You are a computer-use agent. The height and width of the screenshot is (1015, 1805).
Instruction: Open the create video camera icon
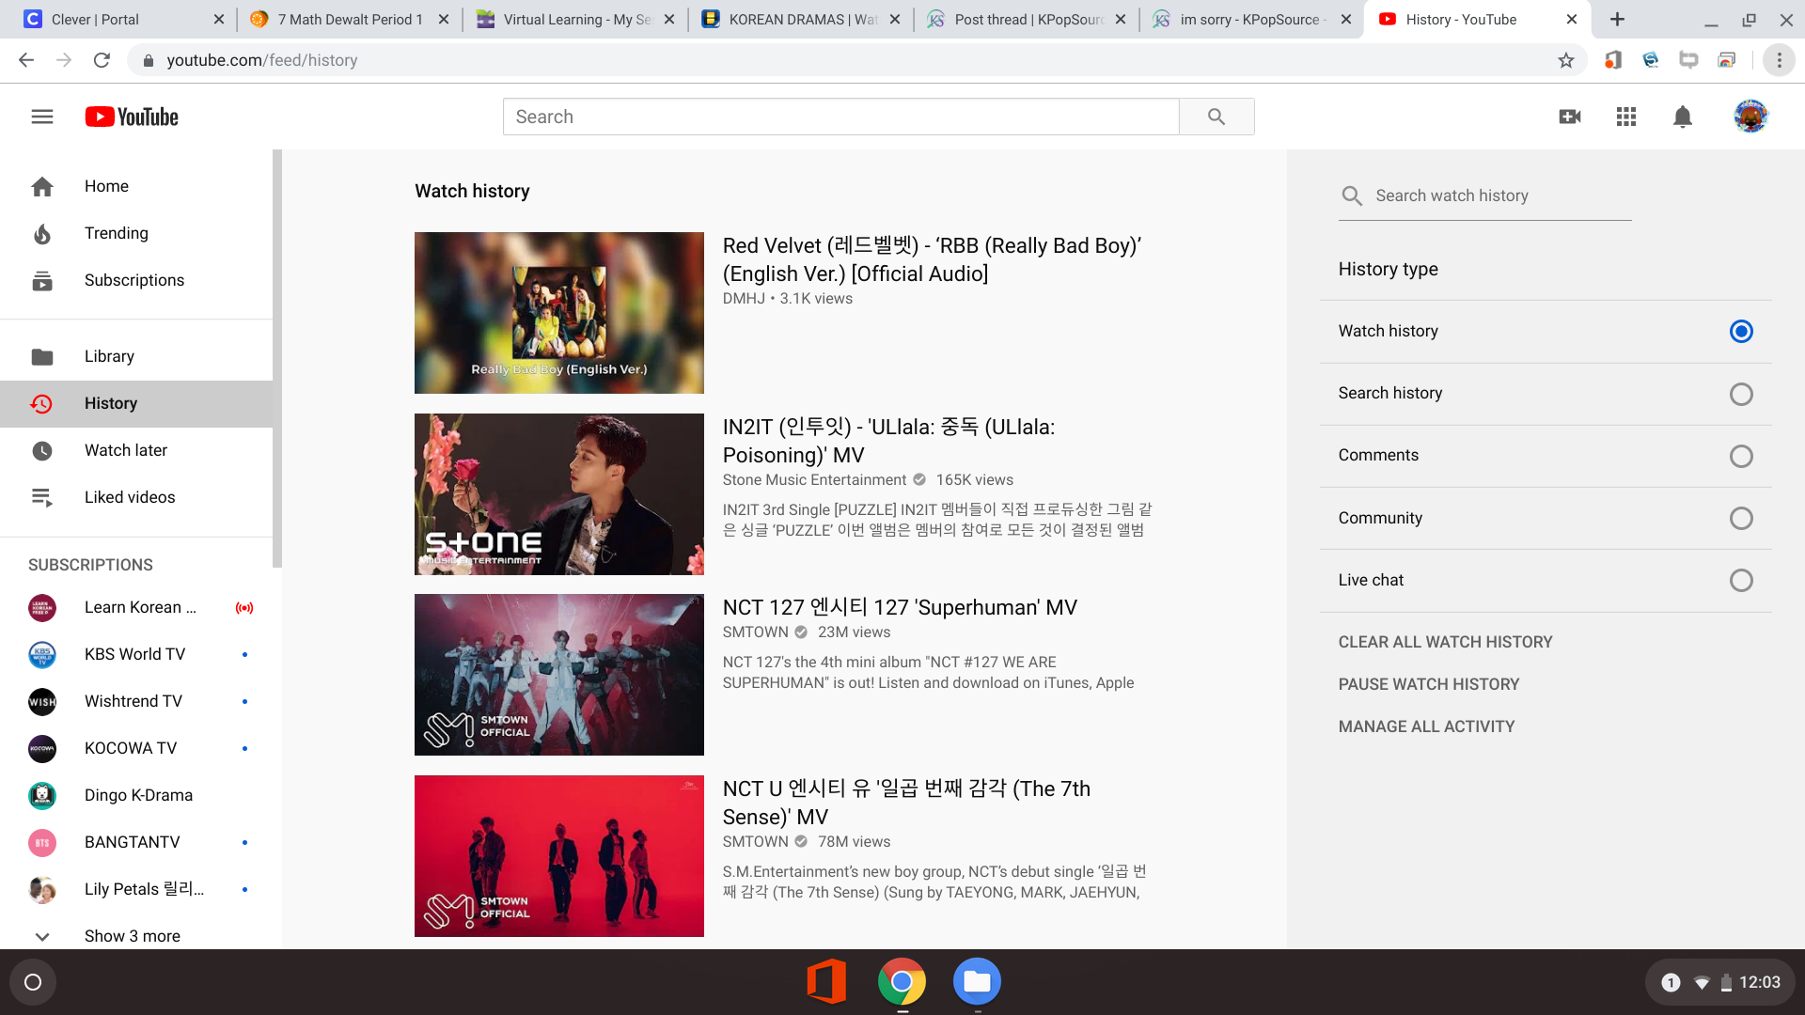click(x=1570, y=117)
